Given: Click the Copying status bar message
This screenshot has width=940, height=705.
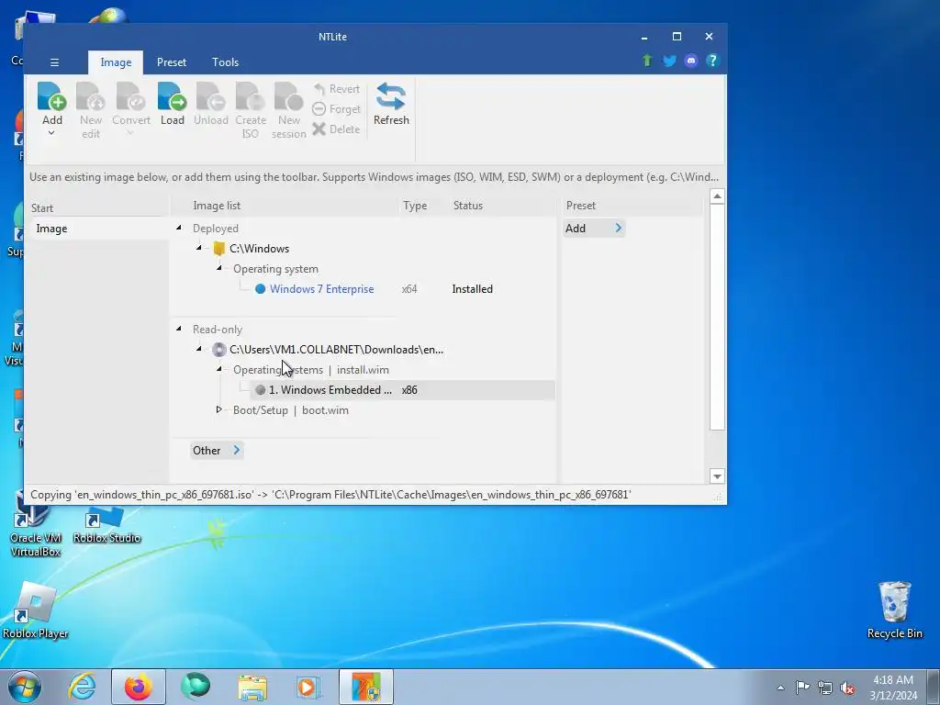Looking at the screenshot, I should (x=330, y=495).
